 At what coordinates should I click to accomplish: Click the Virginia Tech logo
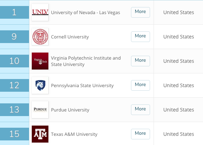pos(40,61)
